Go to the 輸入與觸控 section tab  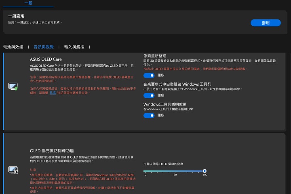click(74, 47)
